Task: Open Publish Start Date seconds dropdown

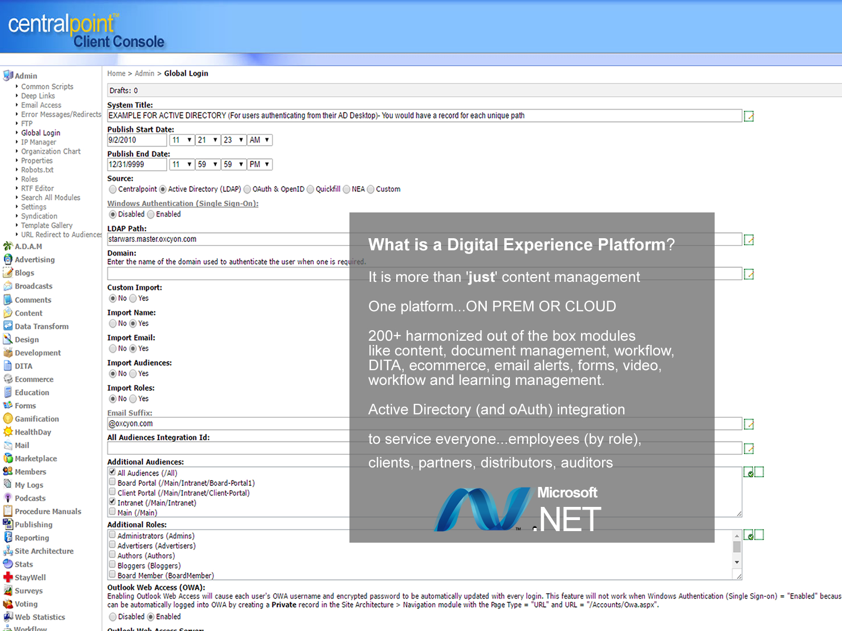Action: tap(234, 140)
